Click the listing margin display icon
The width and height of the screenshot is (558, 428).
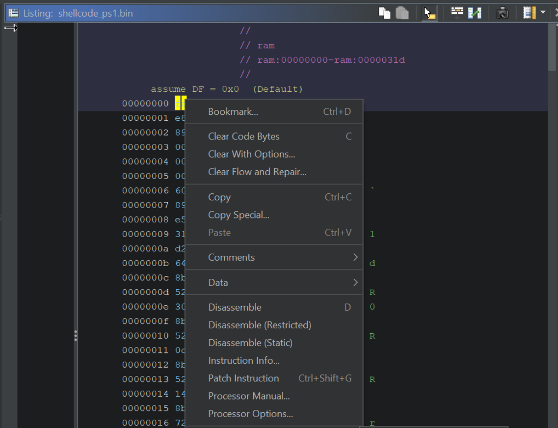pyautogui.click(x=529, y=12)
